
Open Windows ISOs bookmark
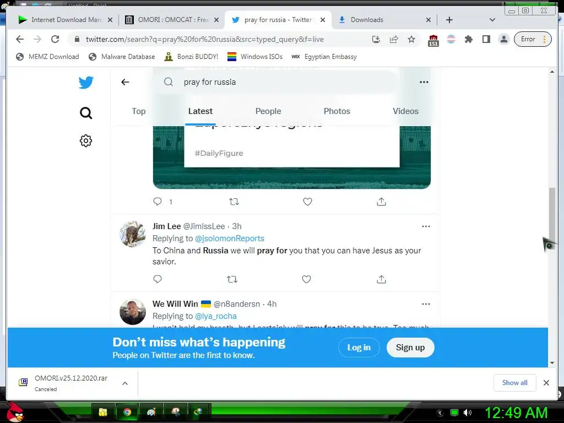254,57
